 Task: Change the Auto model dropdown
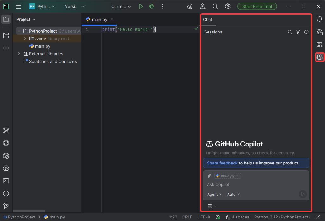233,194
